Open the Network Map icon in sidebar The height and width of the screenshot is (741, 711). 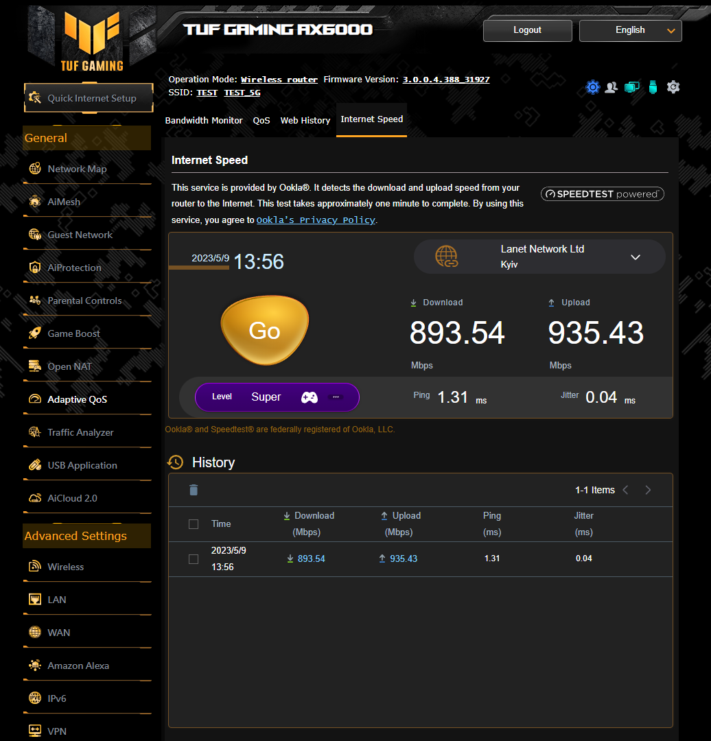35,169
